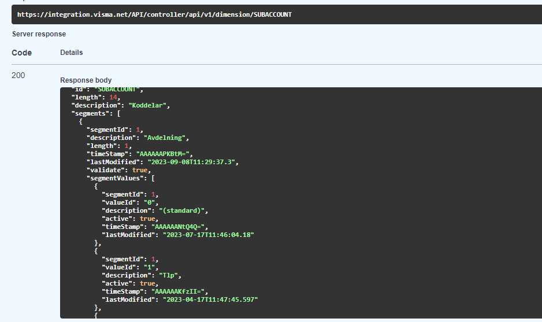Click the 'Code' column header
Viewport: 542px width, 322px height.
(22, 53)
